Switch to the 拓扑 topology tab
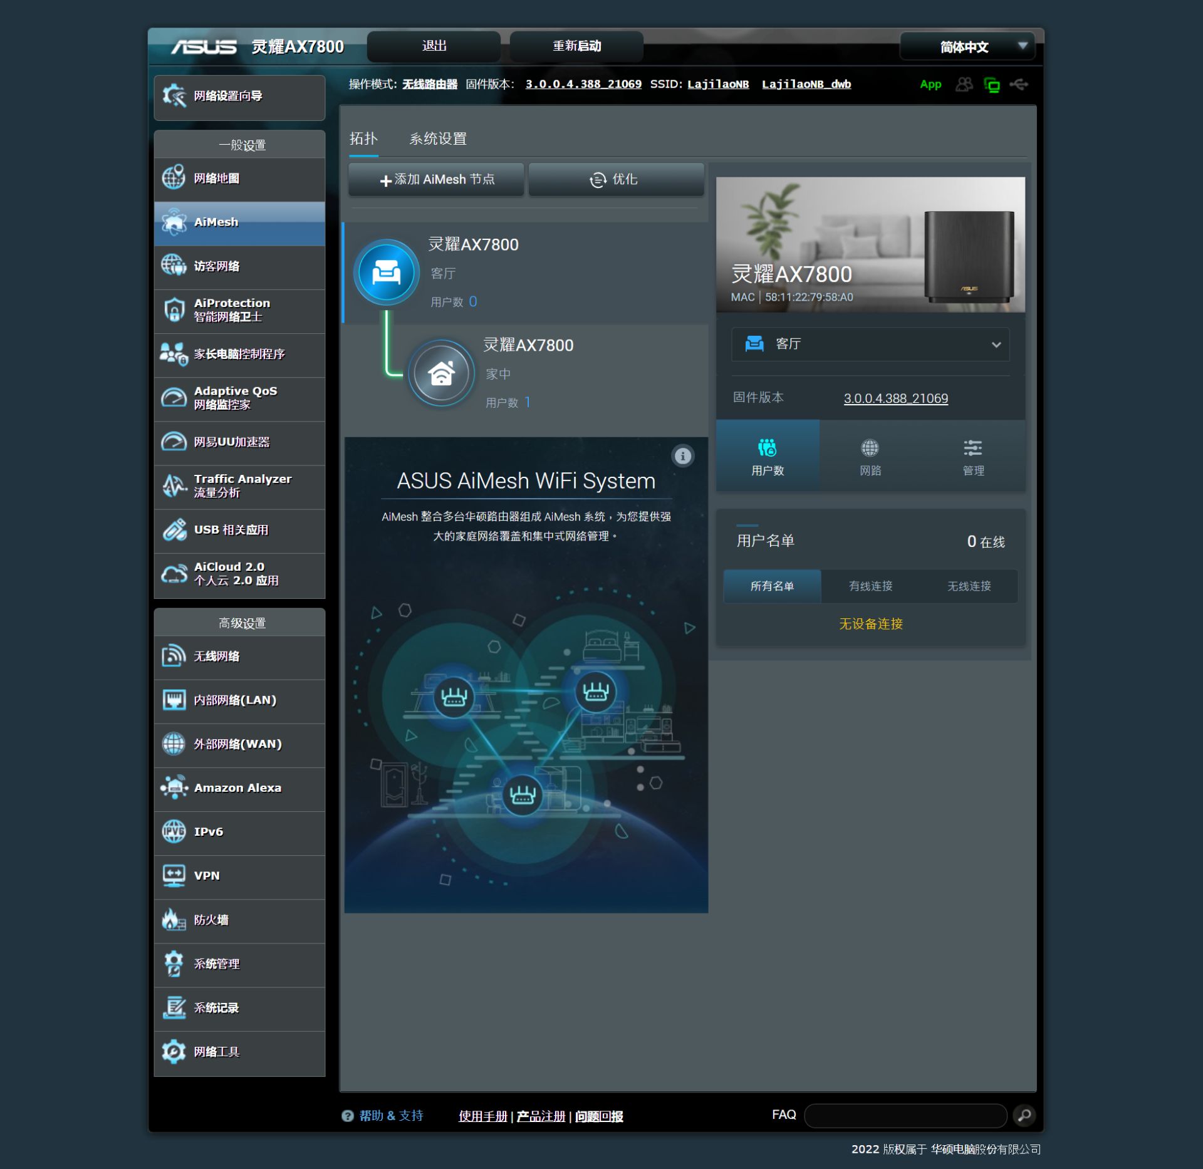This screenshot has height=1169, width=1203. coord(363,139)
